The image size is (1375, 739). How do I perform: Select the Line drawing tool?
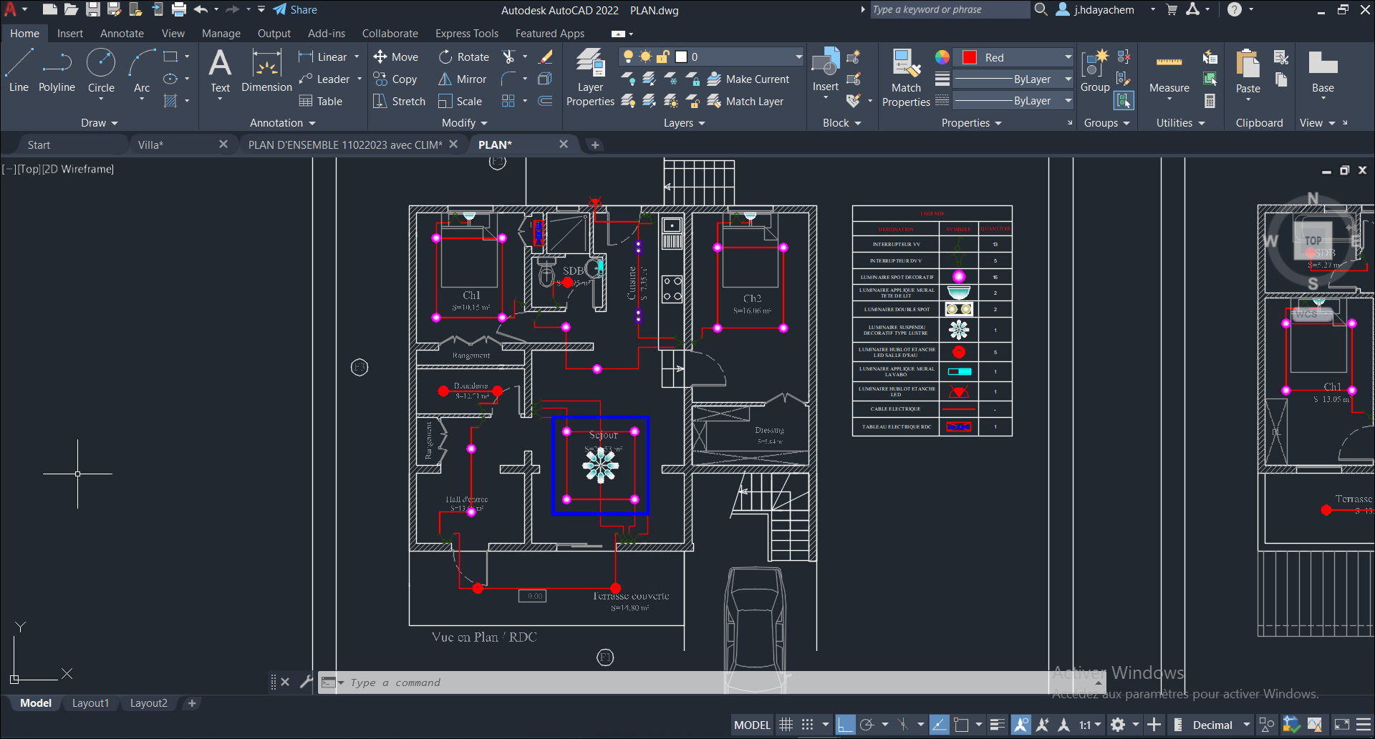pos(19,70)
